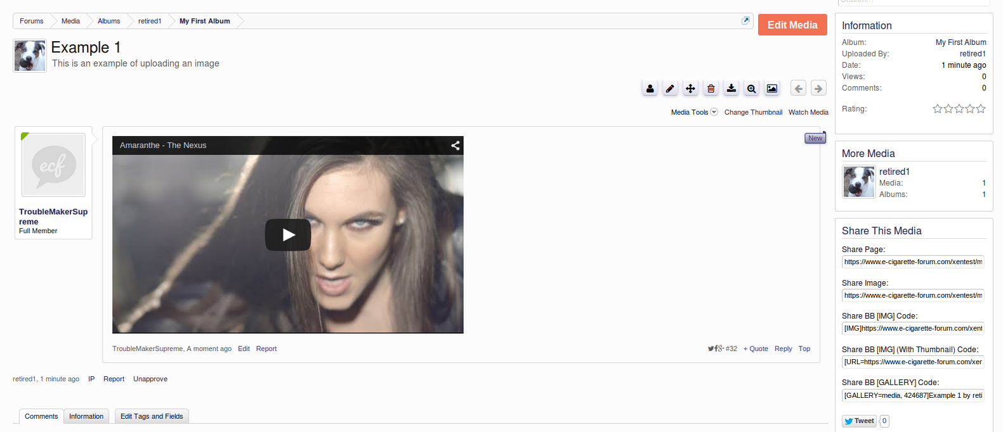Click Report next to IP link

coord(114,379)
